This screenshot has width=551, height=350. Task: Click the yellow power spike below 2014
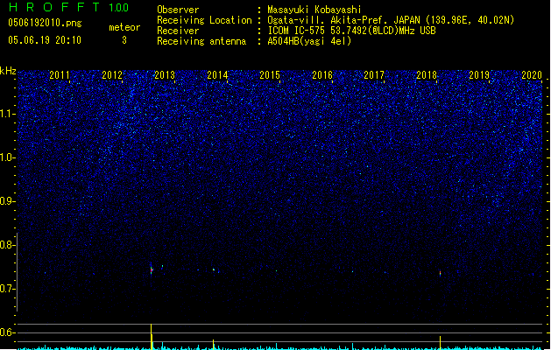(213, 345)
